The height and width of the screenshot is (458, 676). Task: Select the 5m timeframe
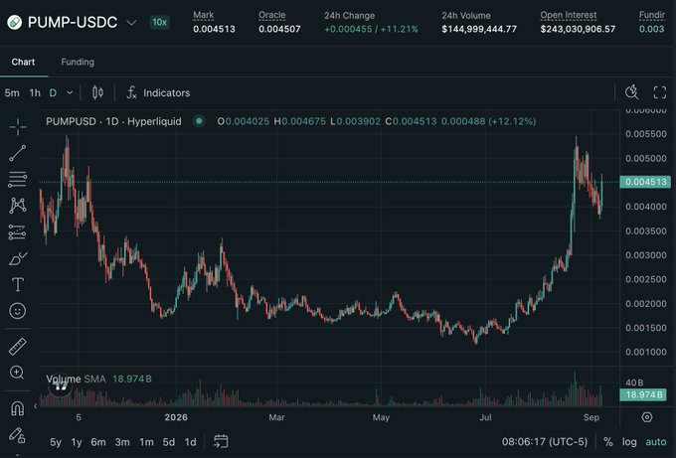(12, 92)
